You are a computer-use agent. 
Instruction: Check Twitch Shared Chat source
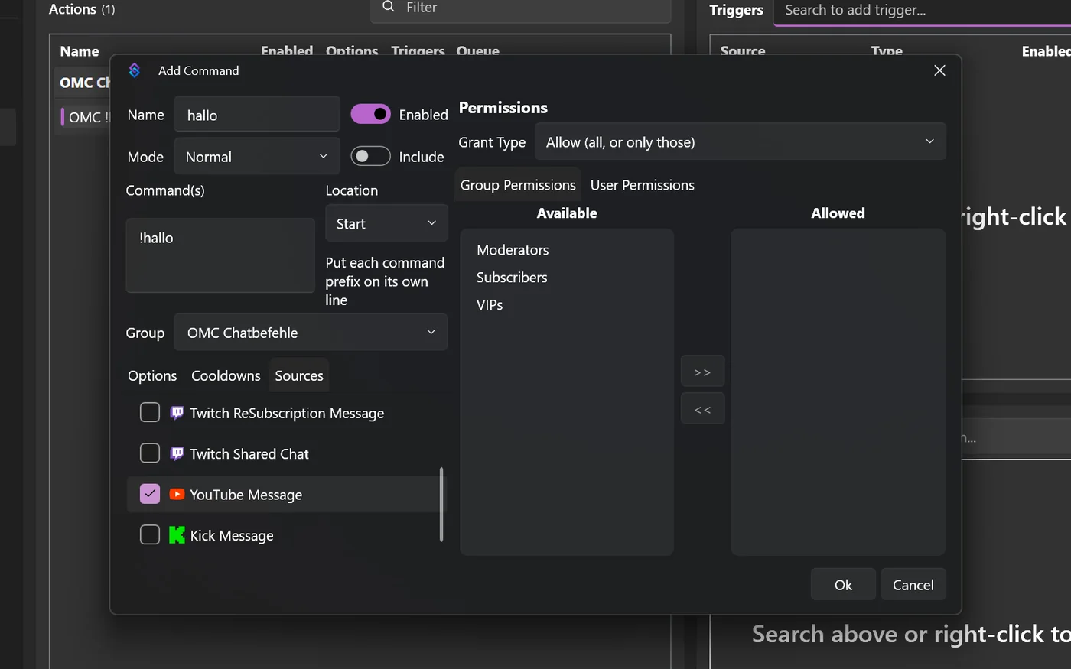150,453
